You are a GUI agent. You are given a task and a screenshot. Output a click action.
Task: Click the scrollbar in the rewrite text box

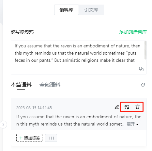click(145, 50)
